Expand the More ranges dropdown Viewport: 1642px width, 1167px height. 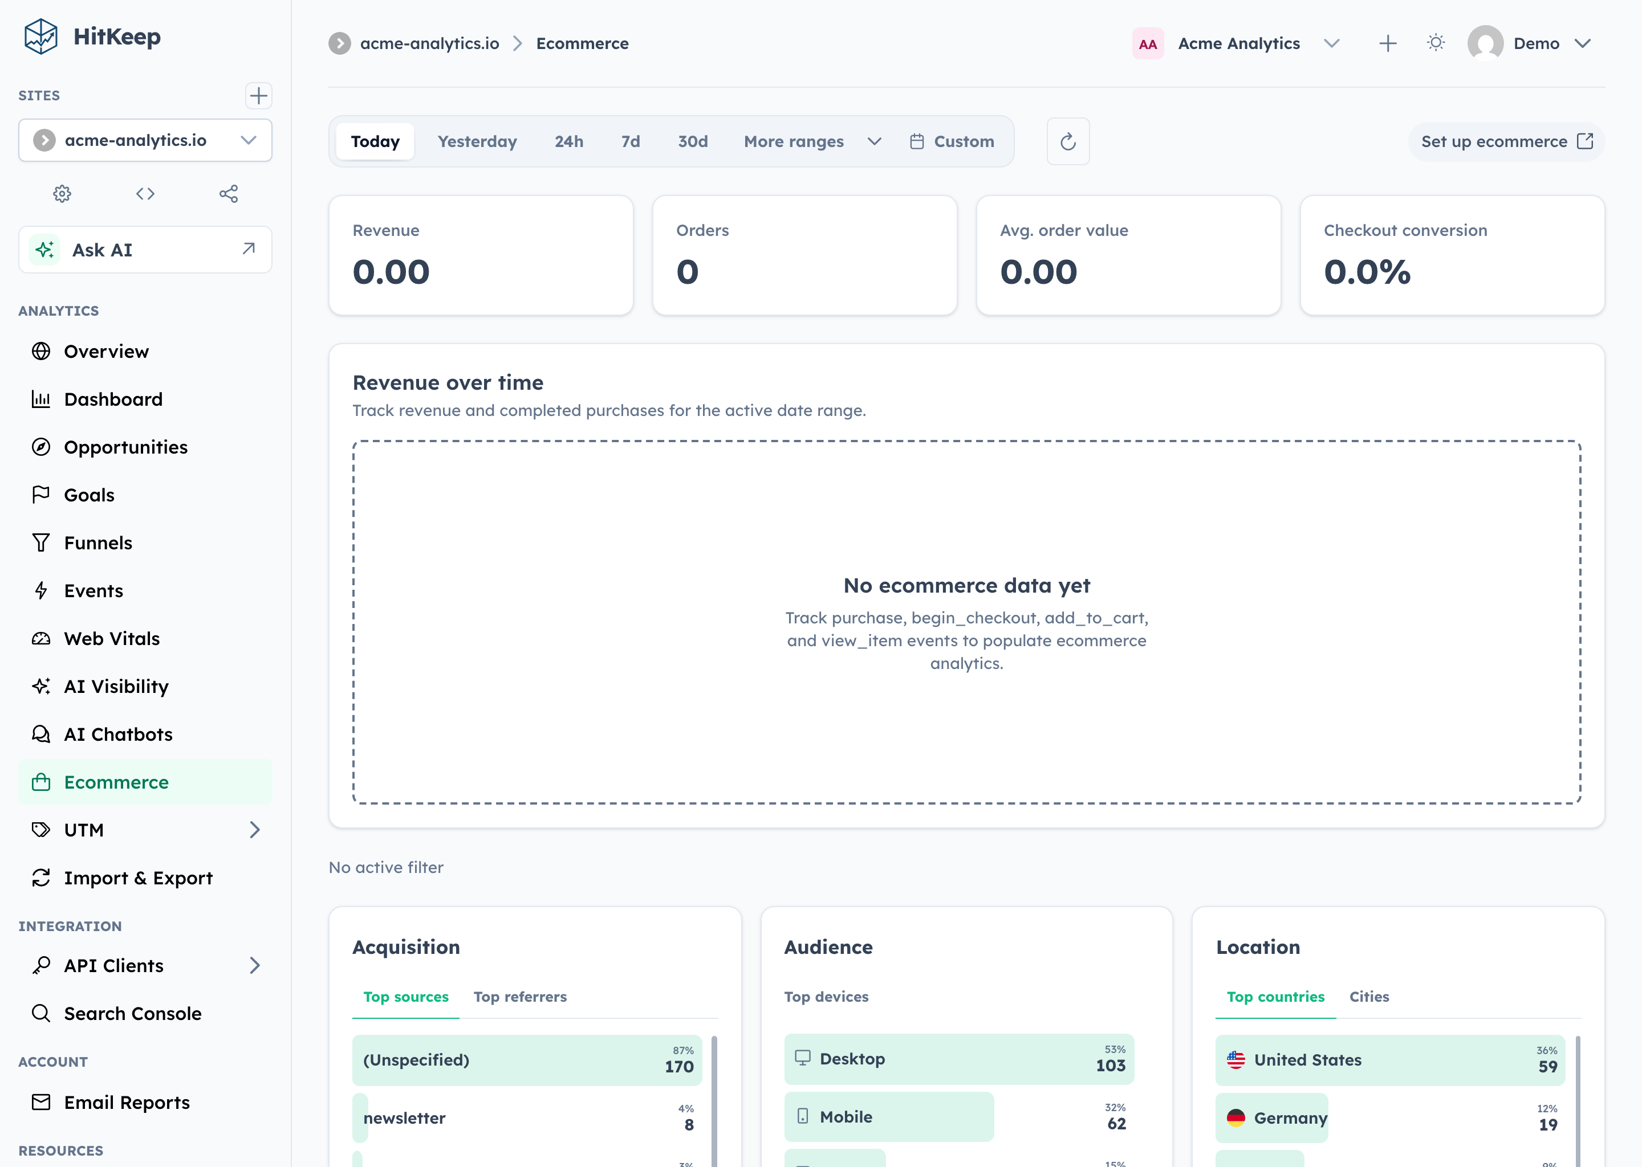pos(812,141)
